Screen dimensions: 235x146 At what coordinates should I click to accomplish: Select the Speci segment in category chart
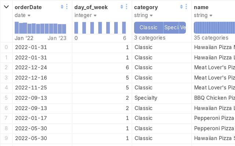click(171, 28)
